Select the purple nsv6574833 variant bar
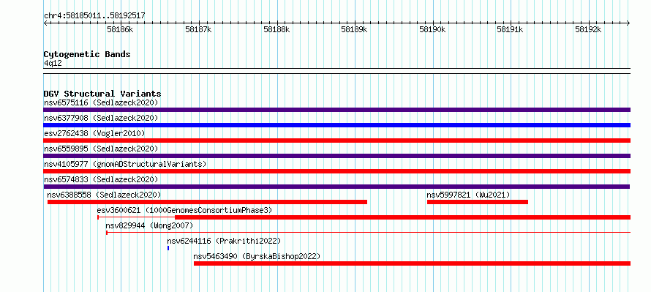 point(336,187)
